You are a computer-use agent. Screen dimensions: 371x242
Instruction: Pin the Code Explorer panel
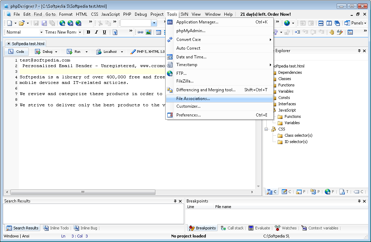(x=359, y=51)
